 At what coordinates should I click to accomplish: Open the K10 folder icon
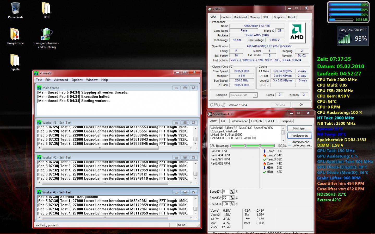tap(46, 8)
